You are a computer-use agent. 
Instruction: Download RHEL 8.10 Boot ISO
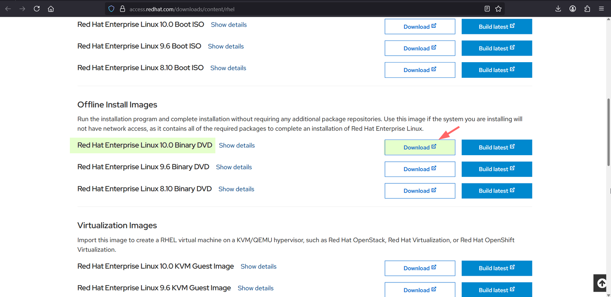point(420,70)
